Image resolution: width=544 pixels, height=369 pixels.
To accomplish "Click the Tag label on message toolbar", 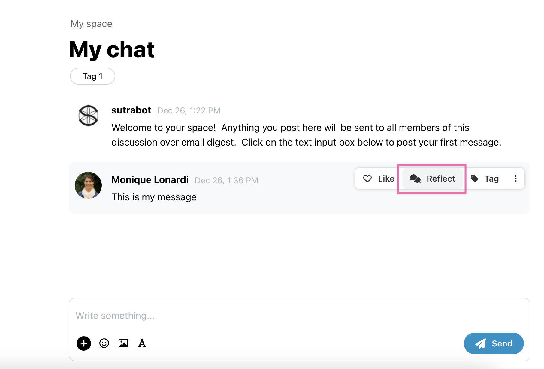I will pyautogui.click(x=491, y=179).
